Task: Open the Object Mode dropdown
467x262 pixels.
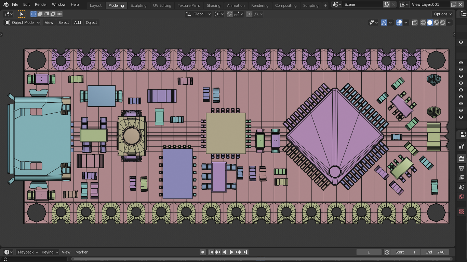Action: pyautogui.click(x=22, y=23)
